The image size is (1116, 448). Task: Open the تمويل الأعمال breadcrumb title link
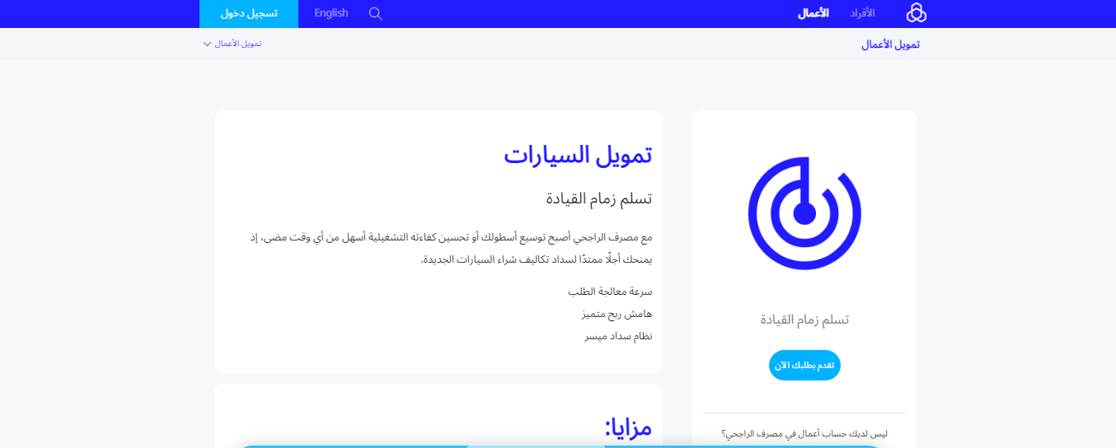tap(890, 44)
